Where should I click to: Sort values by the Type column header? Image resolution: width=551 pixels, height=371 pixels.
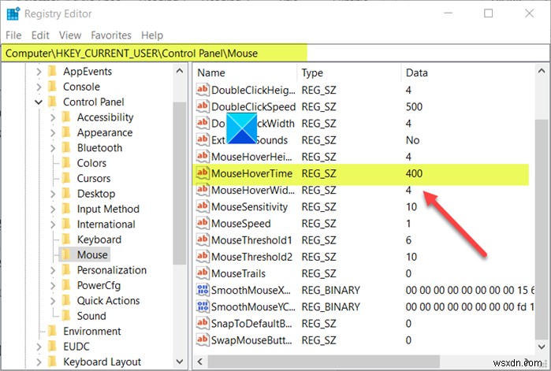(x=349, y=72)
